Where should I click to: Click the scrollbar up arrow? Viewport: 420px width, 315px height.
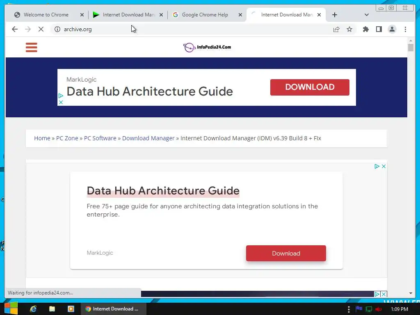411,41
